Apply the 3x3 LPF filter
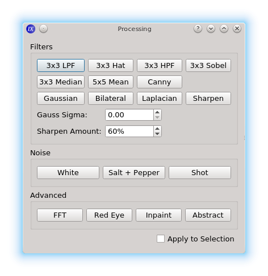 tap(61, 66)
